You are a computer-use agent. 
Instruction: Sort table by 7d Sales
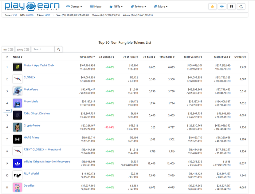[149, 57]
